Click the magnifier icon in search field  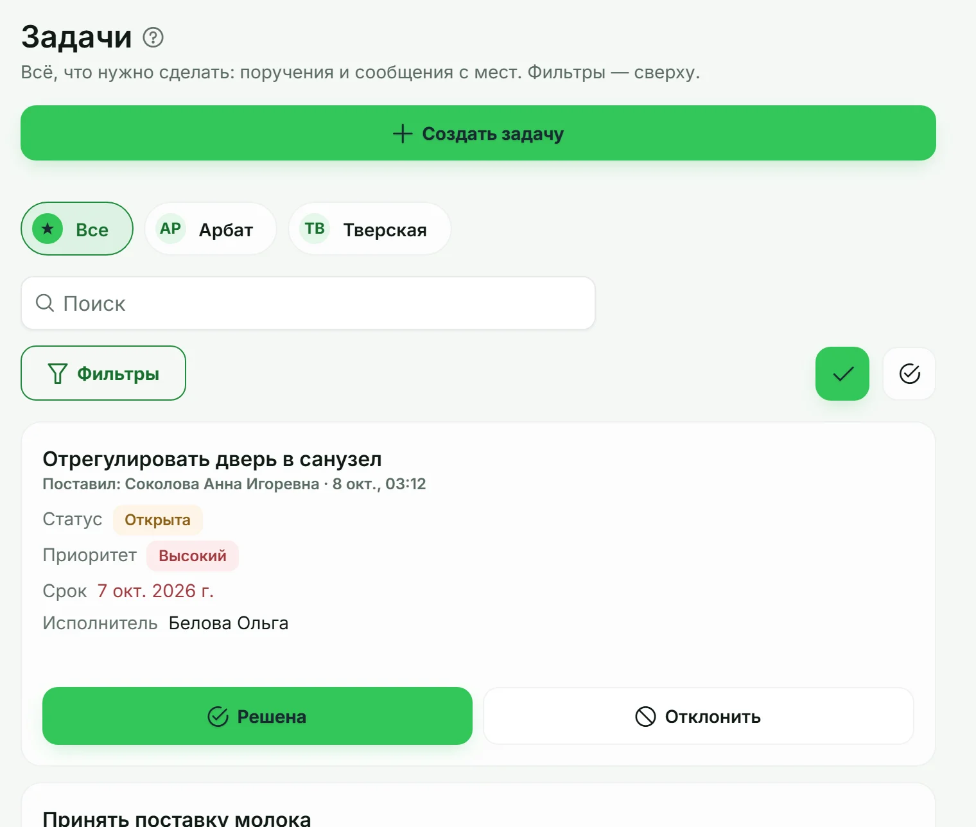[x=45, y=303]
